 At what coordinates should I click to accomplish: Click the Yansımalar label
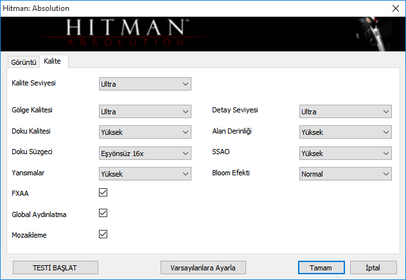[x=28, y=173]
